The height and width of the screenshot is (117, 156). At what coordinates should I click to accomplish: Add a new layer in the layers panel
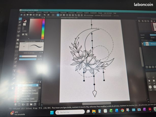pos(147,67)
